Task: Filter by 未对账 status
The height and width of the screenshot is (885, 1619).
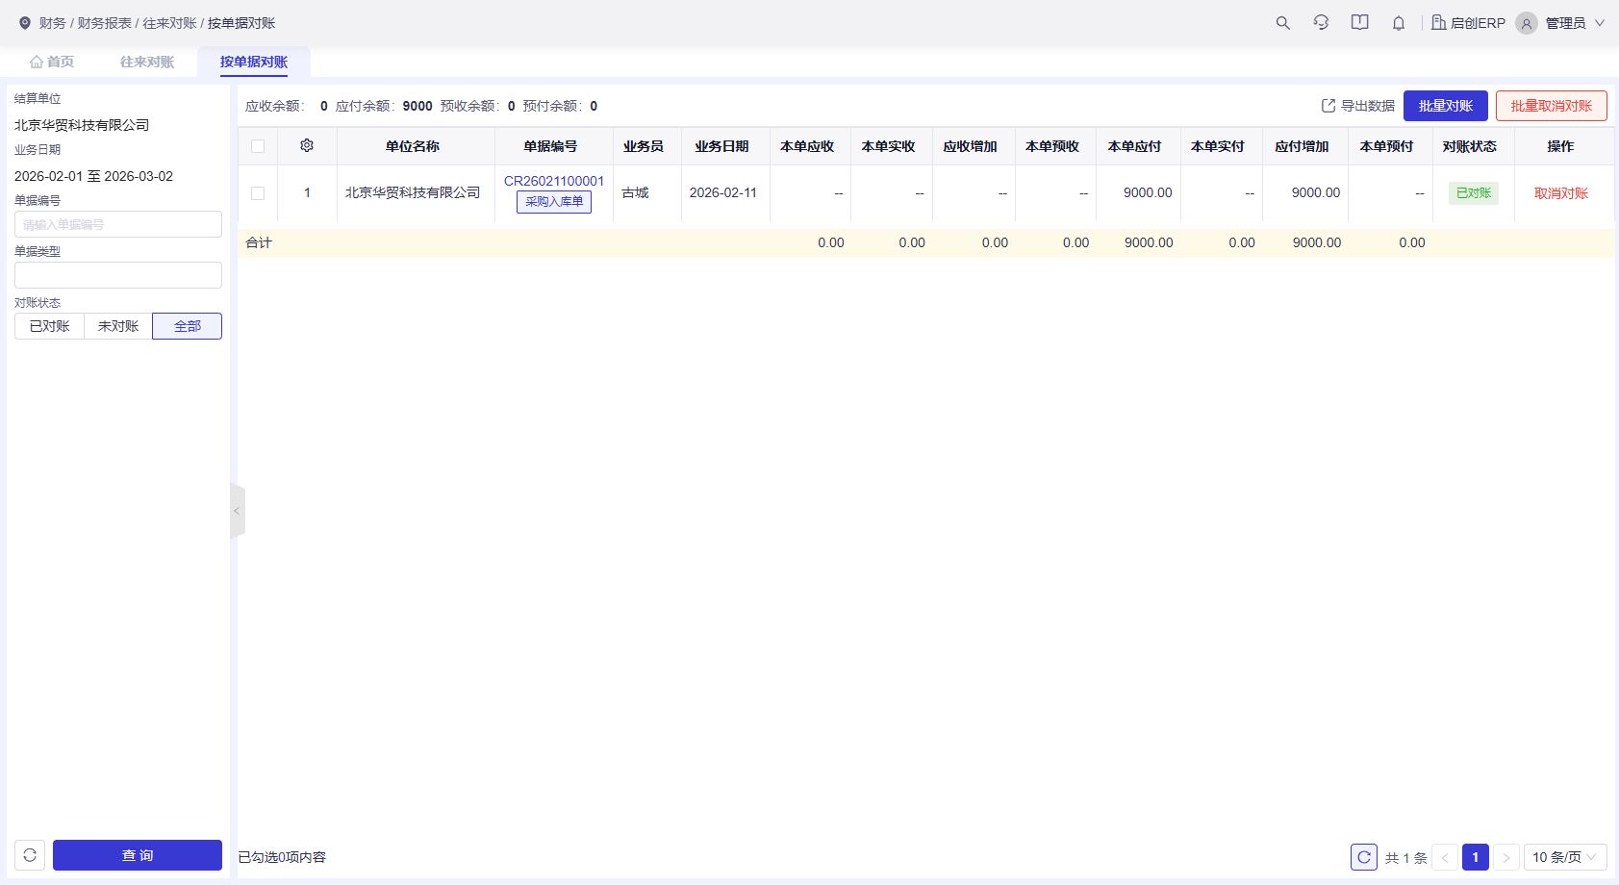Action: [118, 326]
